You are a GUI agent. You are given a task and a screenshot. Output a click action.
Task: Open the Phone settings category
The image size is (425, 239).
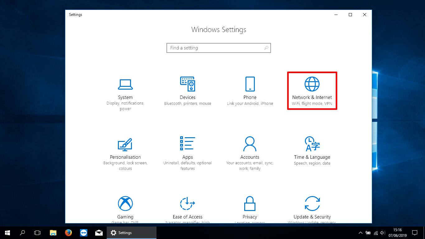(250, 91)
